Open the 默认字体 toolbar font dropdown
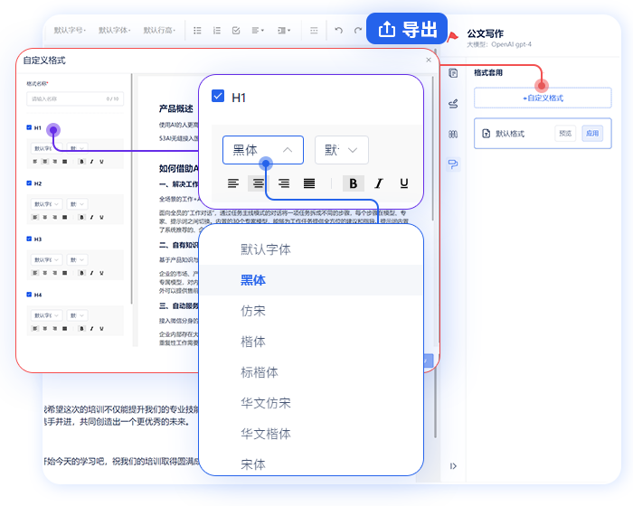 115,30
